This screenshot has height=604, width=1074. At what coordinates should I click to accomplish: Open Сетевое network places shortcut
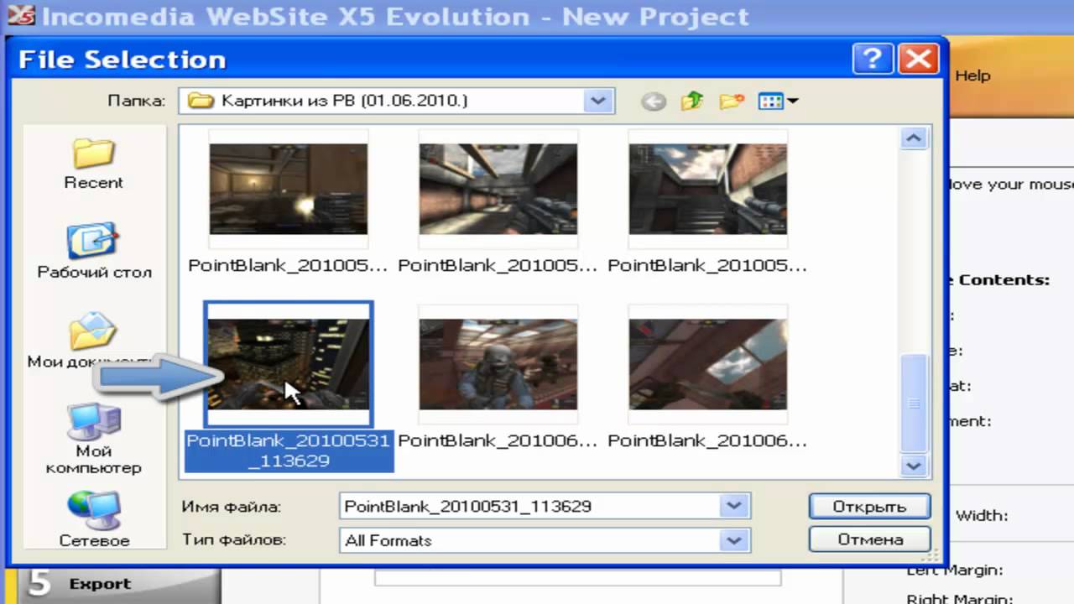[x=93, y=520]
